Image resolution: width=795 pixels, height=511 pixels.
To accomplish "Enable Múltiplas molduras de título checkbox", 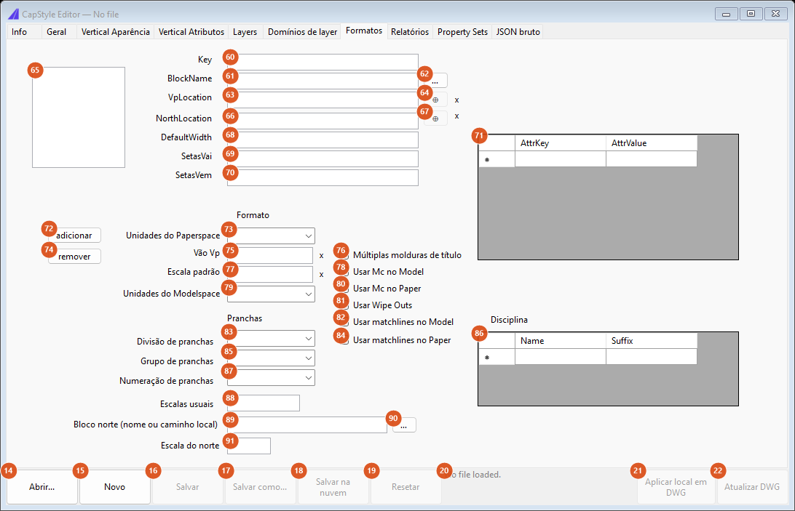I will (344, 255).
